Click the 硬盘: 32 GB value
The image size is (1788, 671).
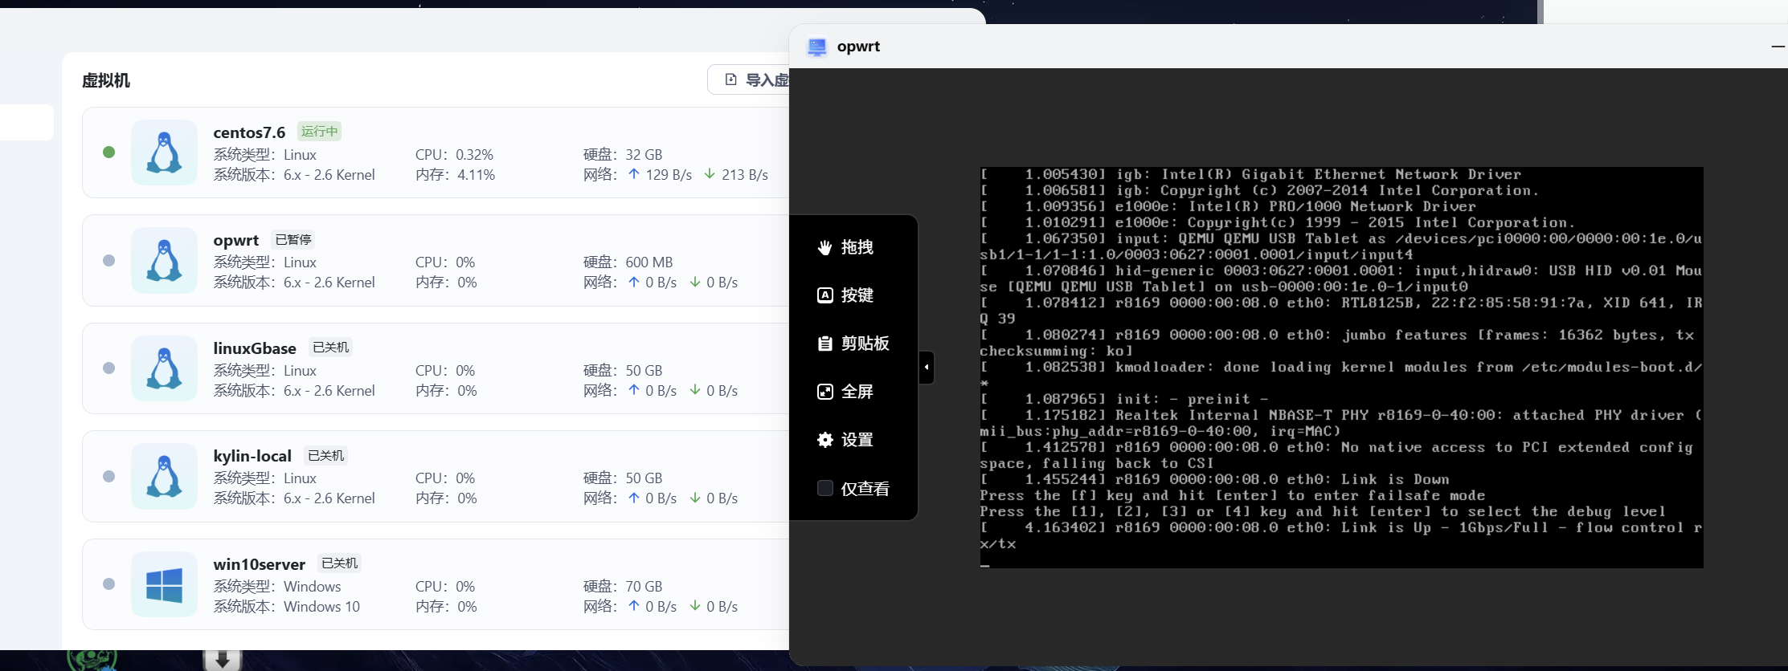coord(623,155)
